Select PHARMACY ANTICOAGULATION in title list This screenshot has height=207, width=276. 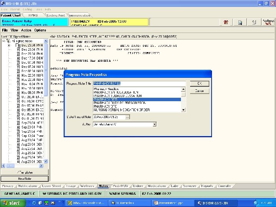coord(137,92)
